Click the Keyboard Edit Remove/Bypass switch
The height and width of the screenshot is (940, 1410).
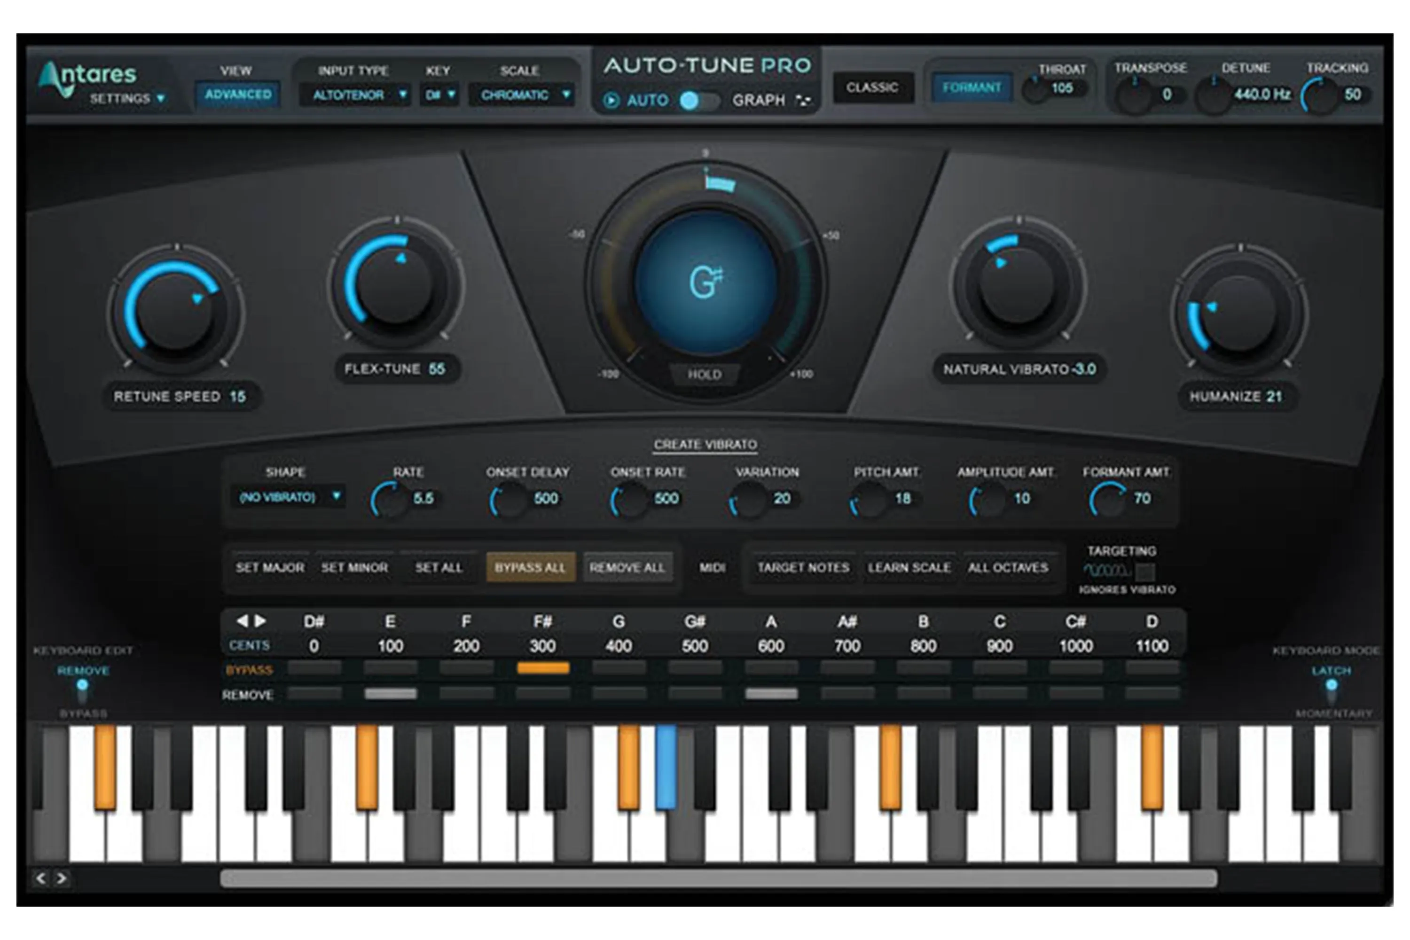[83, 691]
